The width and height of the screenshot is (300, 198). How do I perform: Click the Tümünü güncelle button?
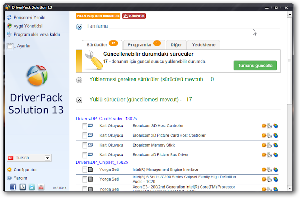(x=255, y=66)
